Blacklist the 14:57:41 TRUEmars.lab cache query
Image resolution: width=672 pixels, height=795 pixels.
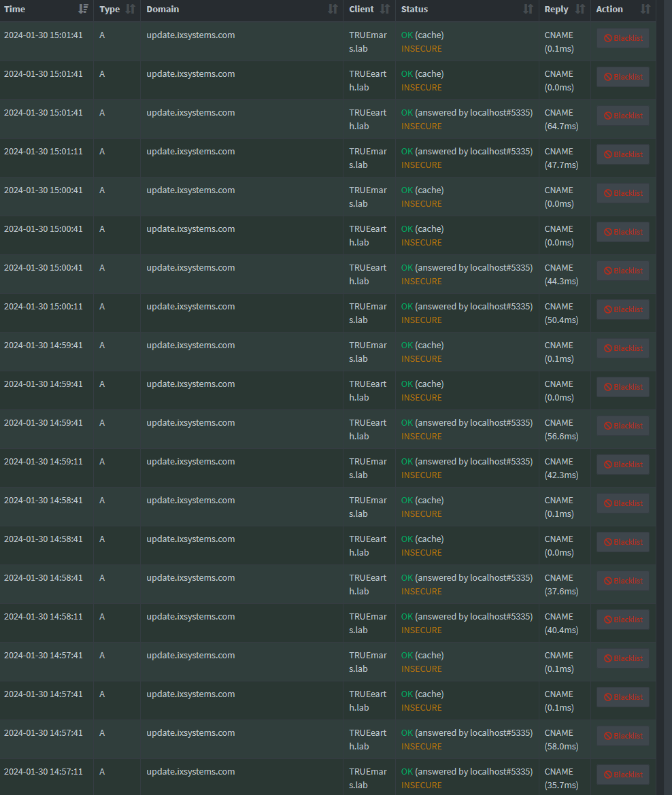point(623,658)
